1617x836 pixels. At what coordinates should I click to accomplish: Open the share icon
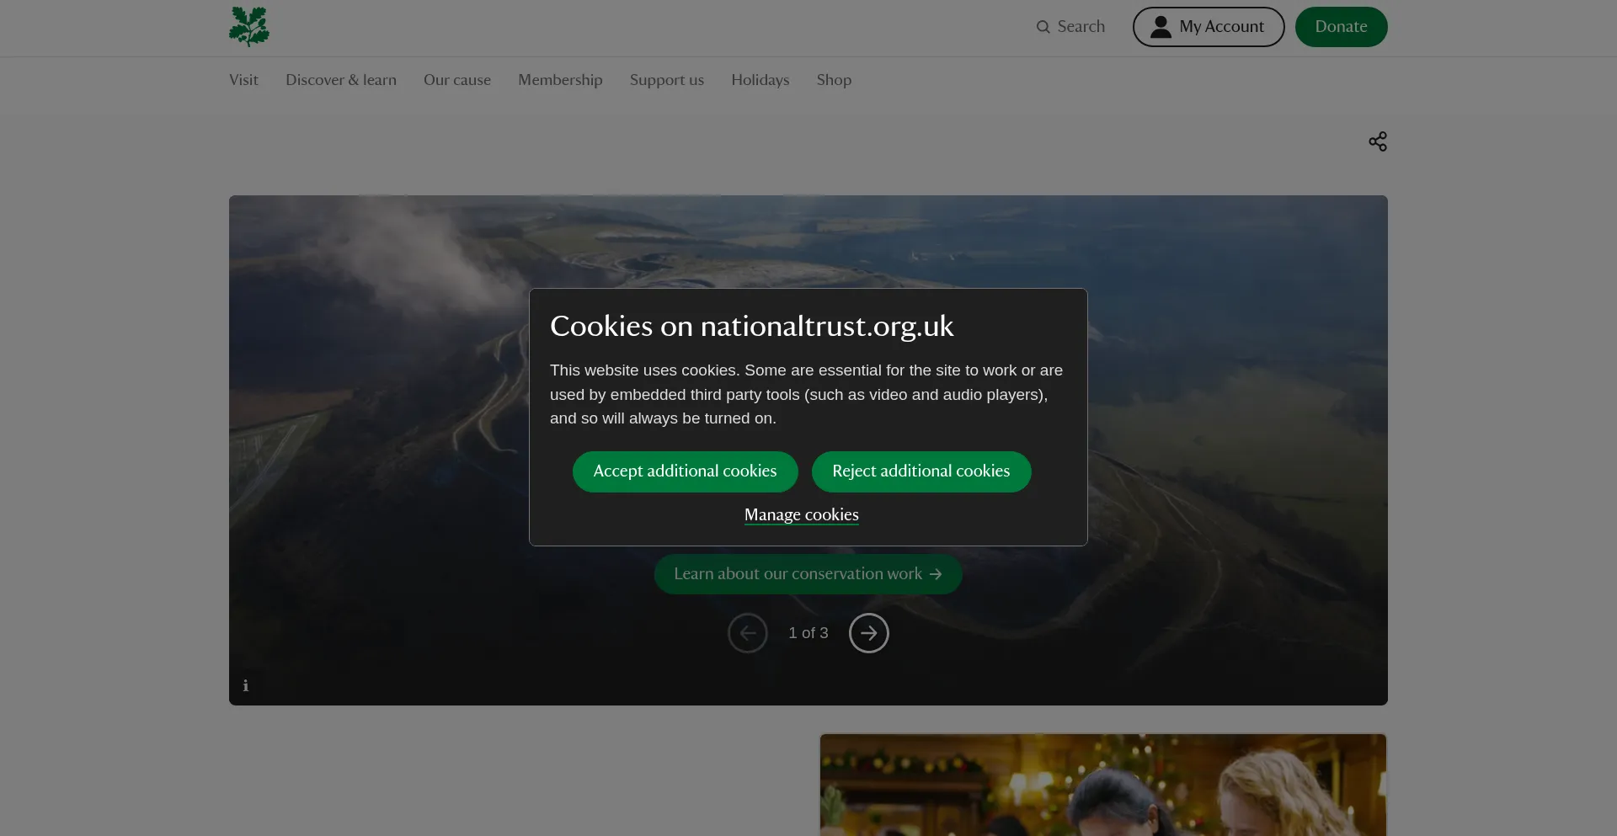(1378, 141)
